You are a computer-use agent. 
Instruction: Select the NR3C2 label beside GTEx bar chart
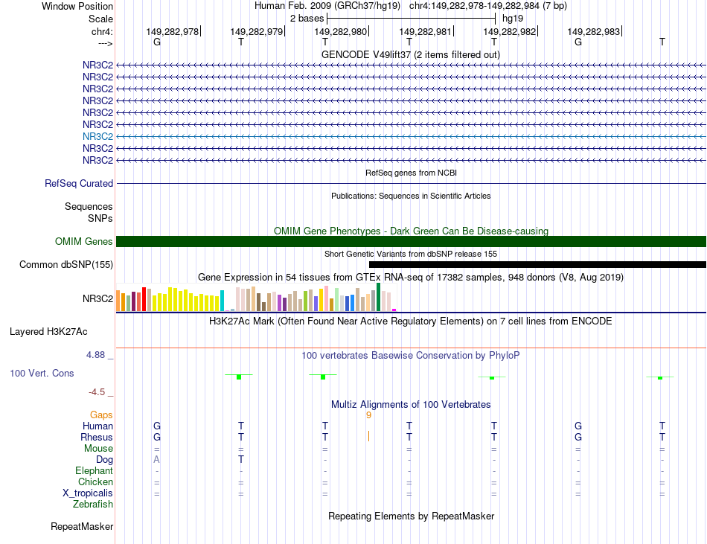97,299
